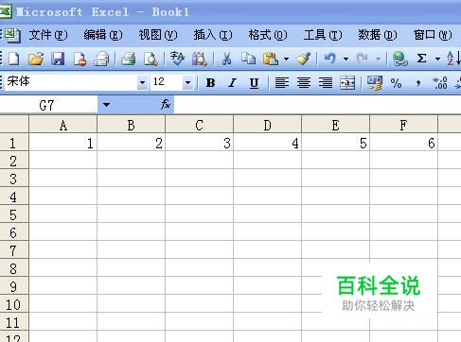Toggle underline formatting
This screenshot has height=342, width=461.
[x=254, y=83]
